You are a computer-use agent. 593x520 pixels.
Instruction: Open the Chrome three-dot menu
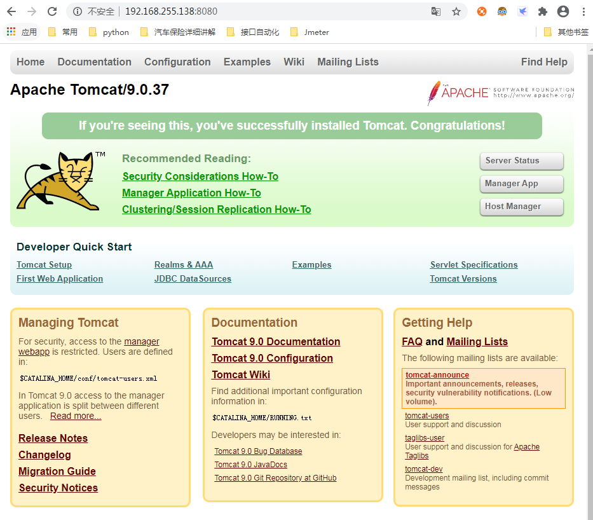click(x=583, y=11)
